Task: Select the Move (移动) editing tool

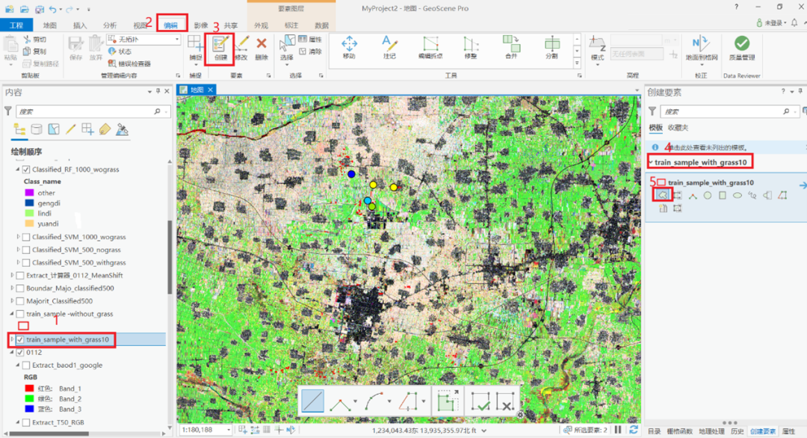Action: [349, 47]
